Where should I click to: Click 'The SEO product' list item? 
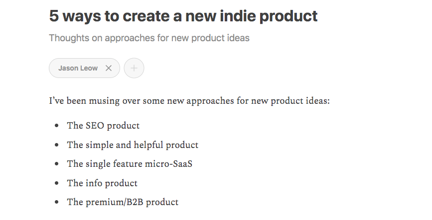pos(103,126)
